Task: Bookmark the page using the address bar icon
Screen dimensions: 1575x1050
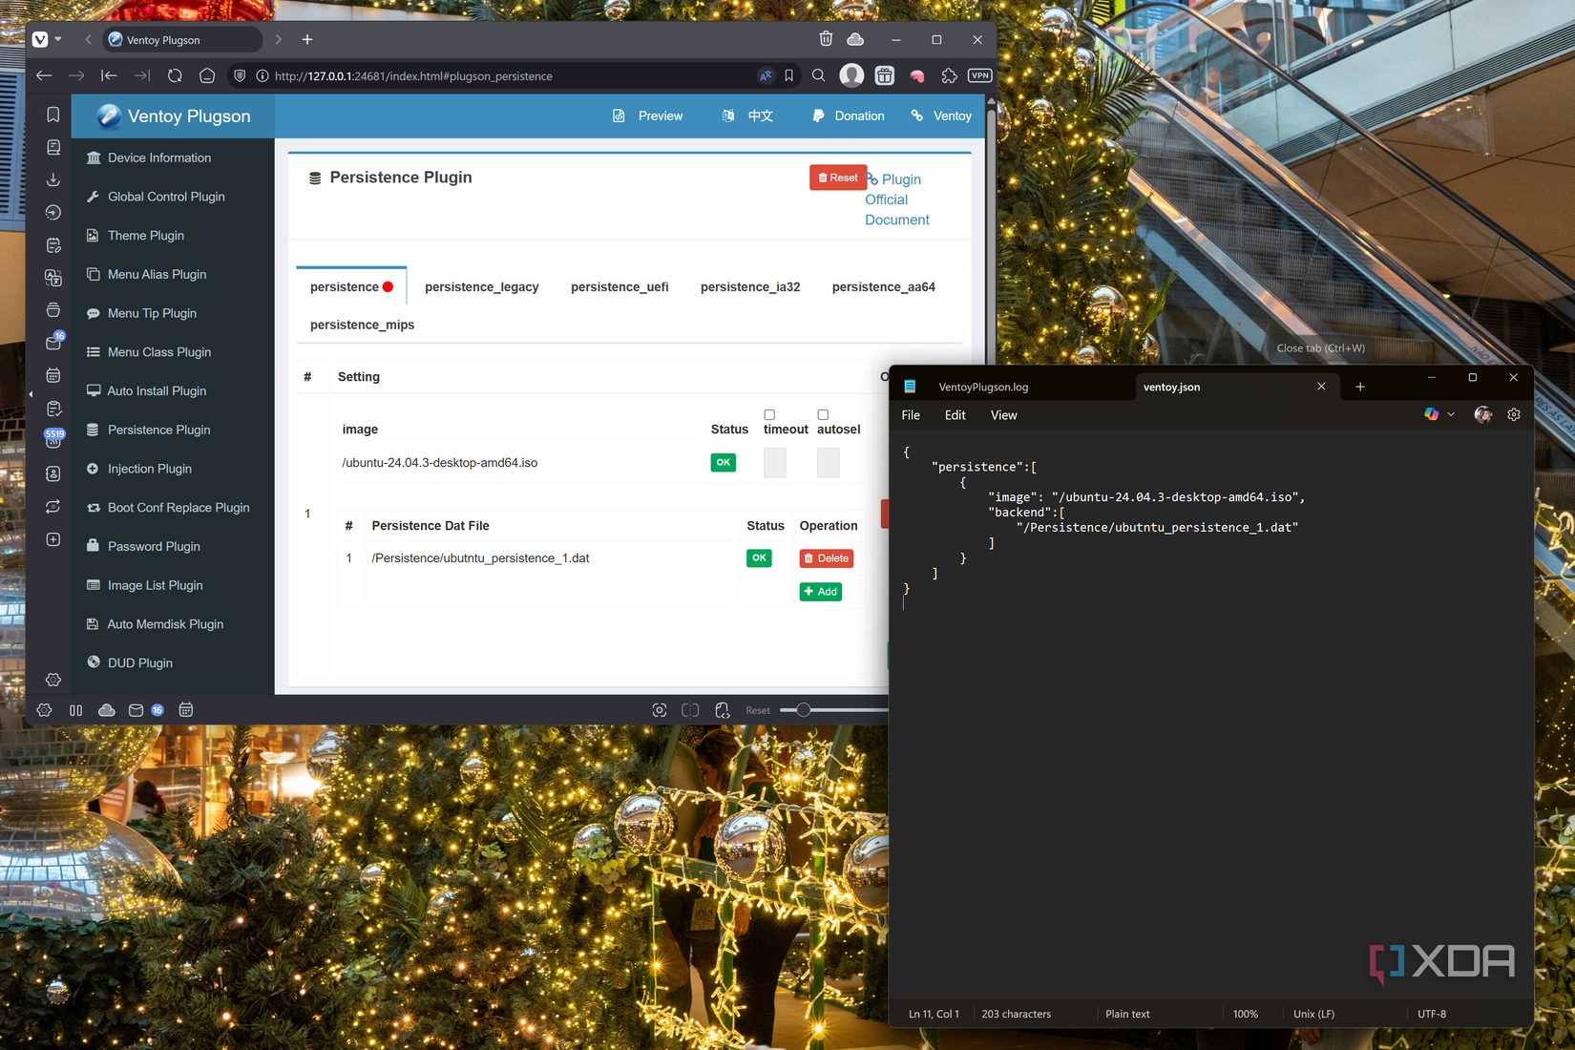Action: point(789,75)
